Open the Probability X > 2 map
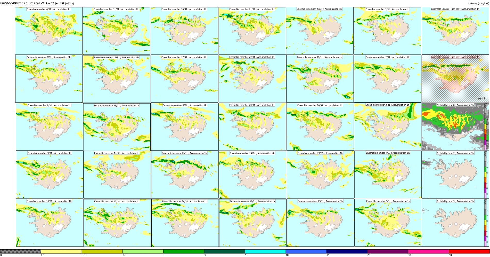This screenshot has height=257, width=490. tap(455, 175)
